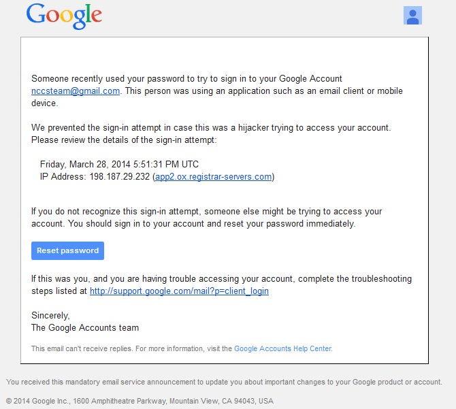The width and height of the screenshot is (456, 409).
Task: Open the support.google.com client_login troubleshooting link
Action: tap(179, 291)
